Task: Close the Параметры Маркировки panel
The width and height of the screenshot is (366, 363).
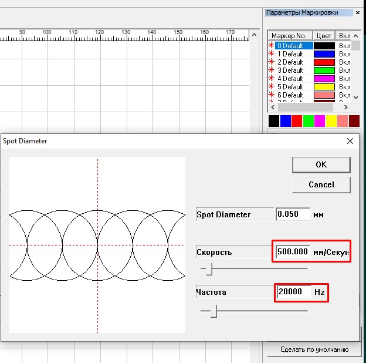Action: click(x=357, y=12)
